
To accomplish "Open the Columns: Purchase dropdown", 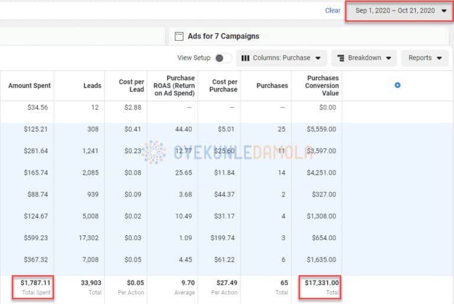I will [x=281, y=58].
